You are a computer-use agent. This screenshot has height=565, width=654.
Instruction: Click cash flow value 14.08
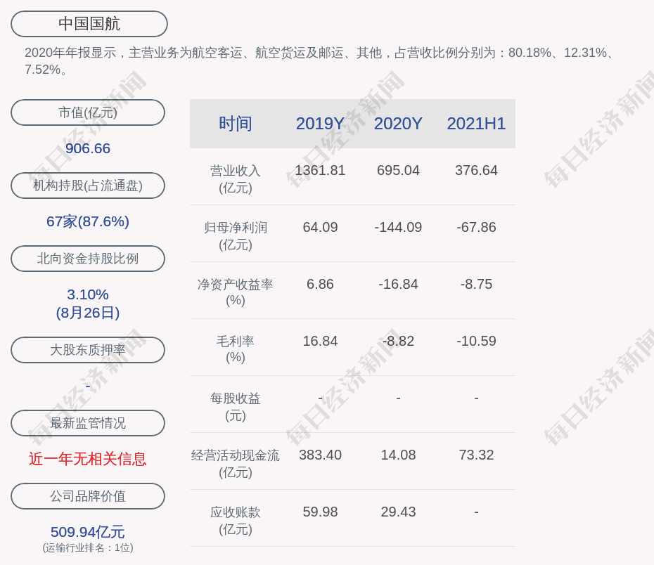click(x=398, y=455)
